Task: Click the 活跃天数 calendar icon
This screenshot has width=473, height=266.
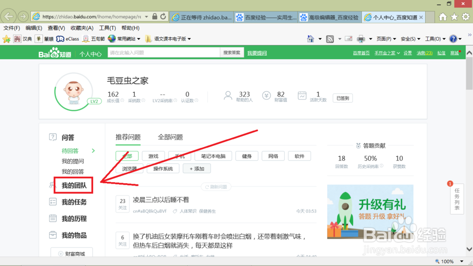Action: [x=302, y=96]
